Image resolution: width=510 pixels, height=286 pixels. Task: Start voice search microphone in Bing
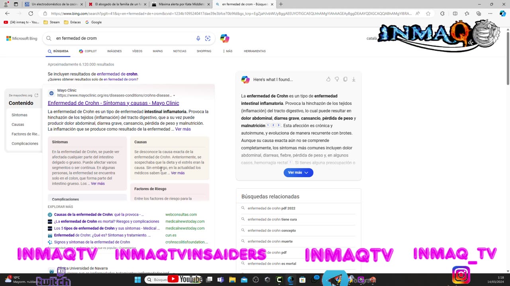[198, 39]
